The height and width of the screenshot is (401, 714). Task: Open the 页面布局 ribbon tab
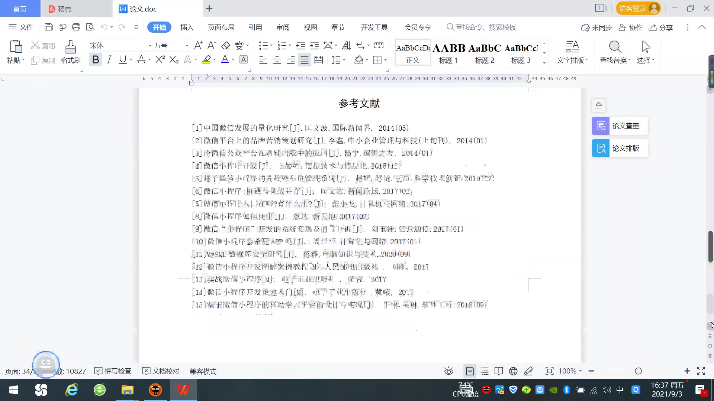coord(221,27)
